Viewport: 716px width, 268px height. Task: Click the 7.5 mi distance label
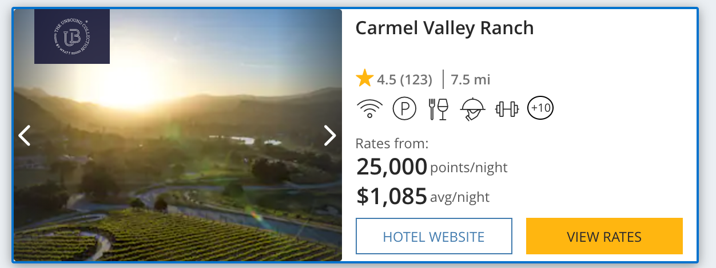pyautogui.click(x=470, y=79)
